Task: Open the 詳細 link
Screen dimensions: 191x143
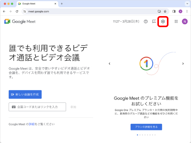Action: tap(32, 124)
